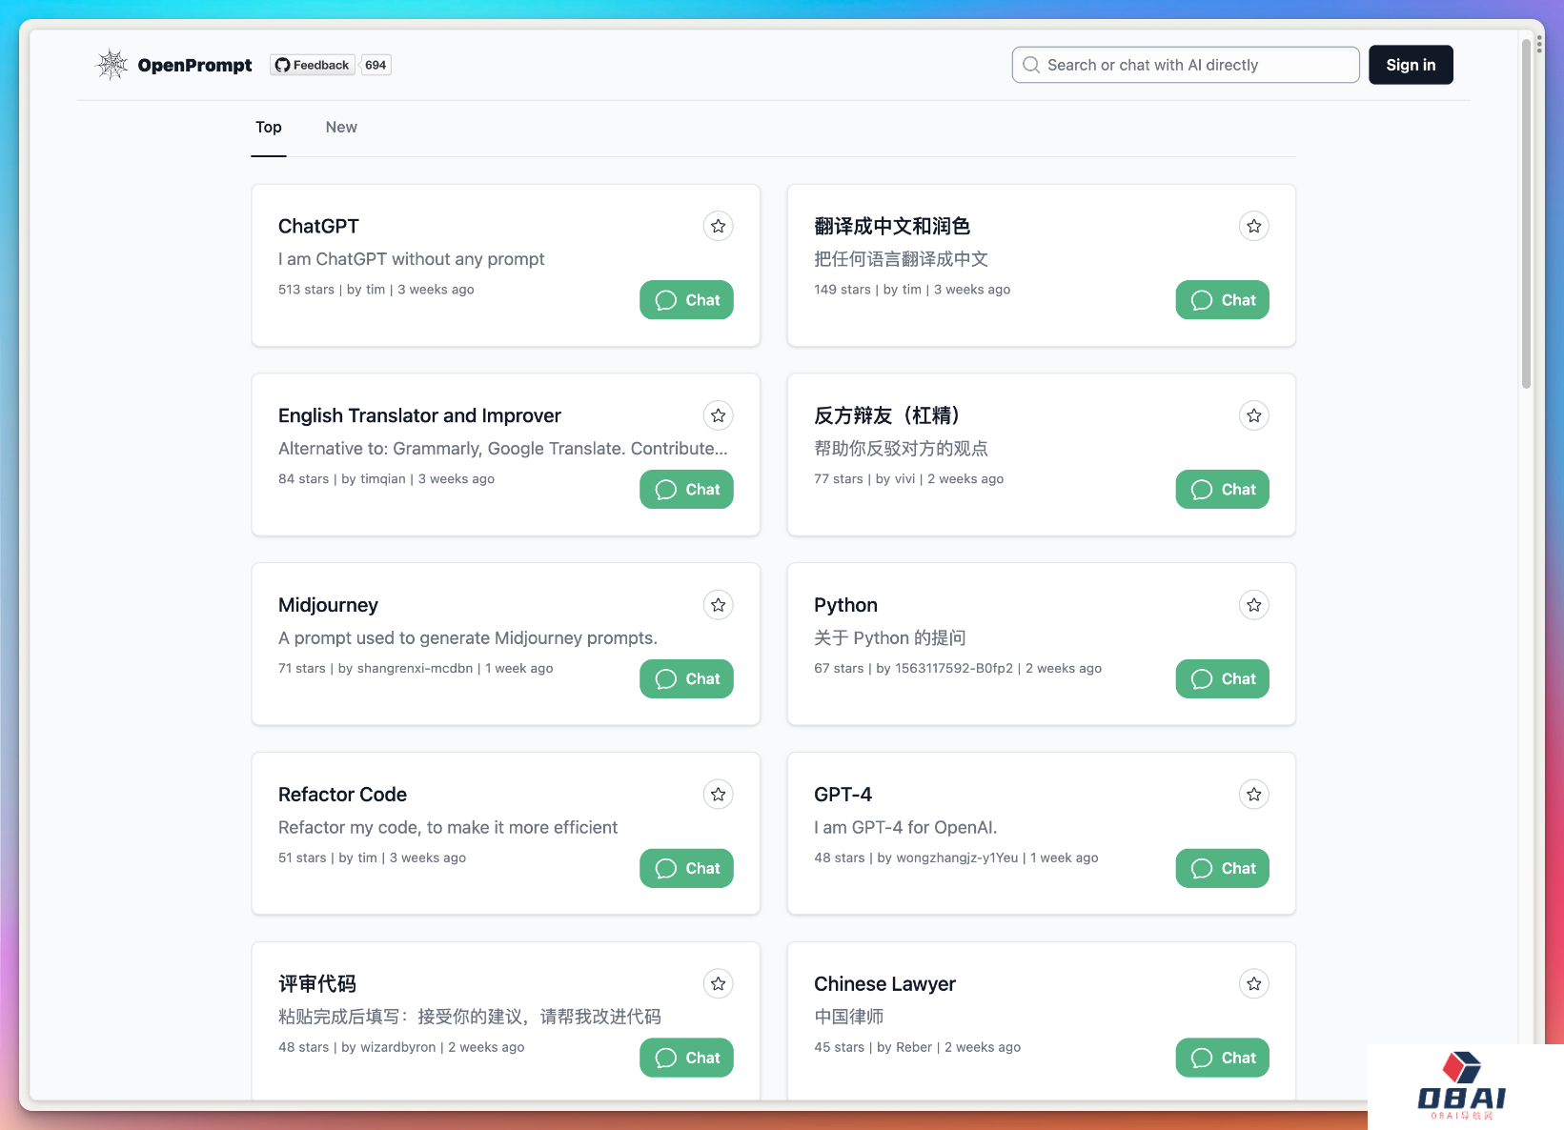Image resolution: width=1564 pixels, height=1130 pixels.
Task: Star the GPT-4 prompt card
Action: coord(1253,795)
